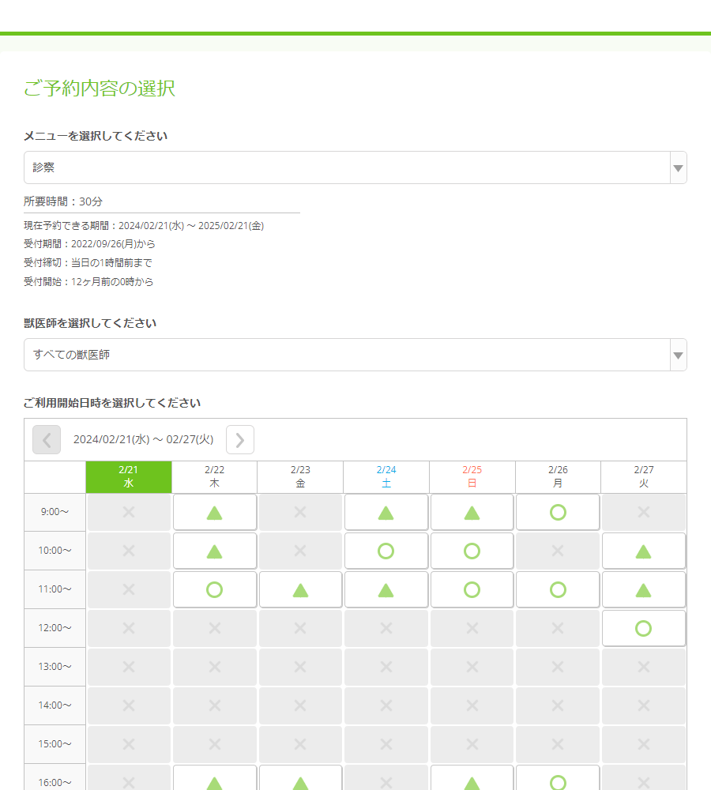Screen dimensions: 711x790
Task: Click the previous week arrow button
Action: click(47, 439)
